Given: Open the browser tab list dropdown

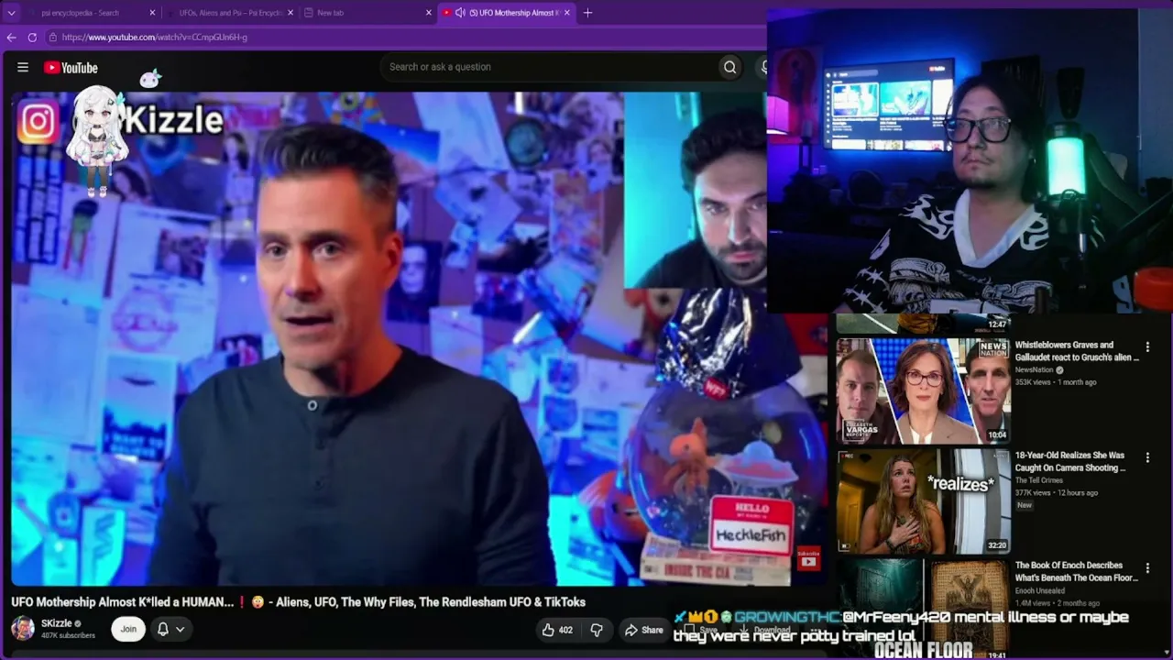Looking at the screenshot, I should 11,13.
